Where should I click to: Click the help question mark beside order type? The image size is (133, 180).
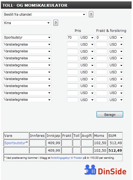click(91, 15)
